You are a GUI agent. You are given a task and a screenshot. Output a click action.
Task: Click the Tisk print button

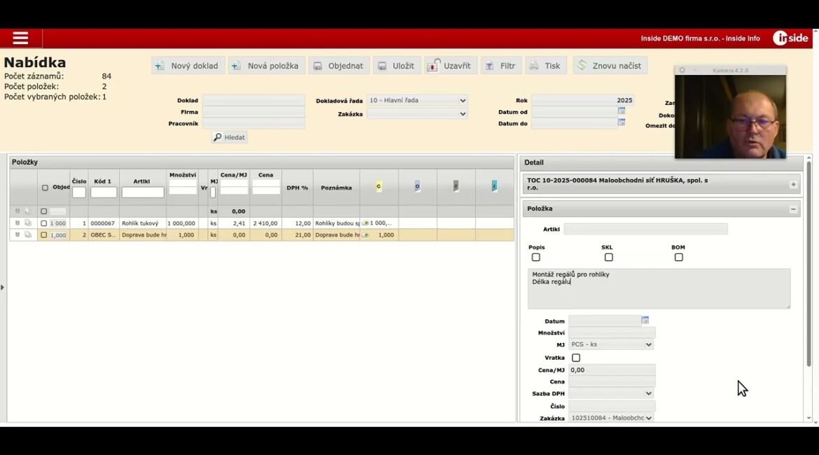546,66
